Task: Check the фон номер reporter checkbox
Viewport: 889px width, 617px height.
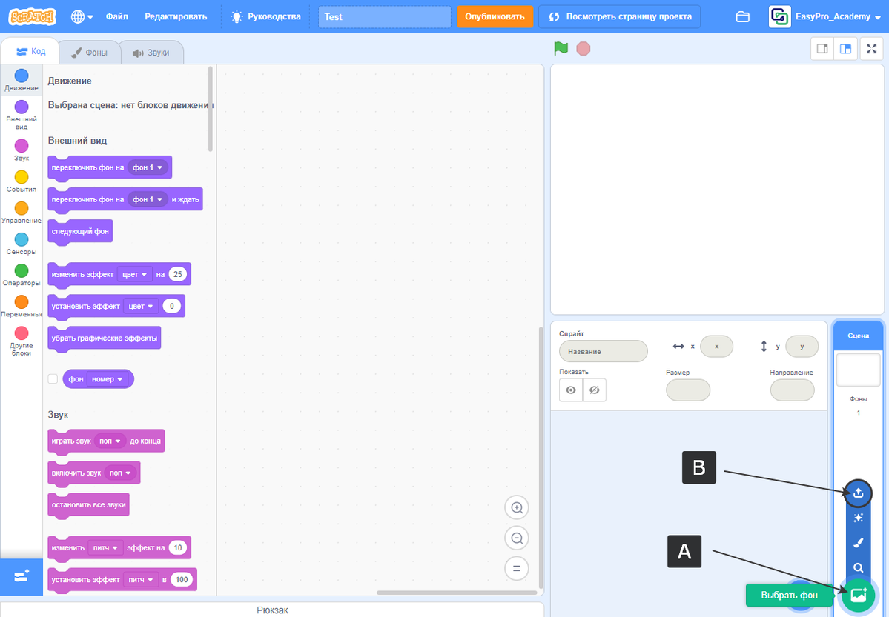Action: click(53, 379)
